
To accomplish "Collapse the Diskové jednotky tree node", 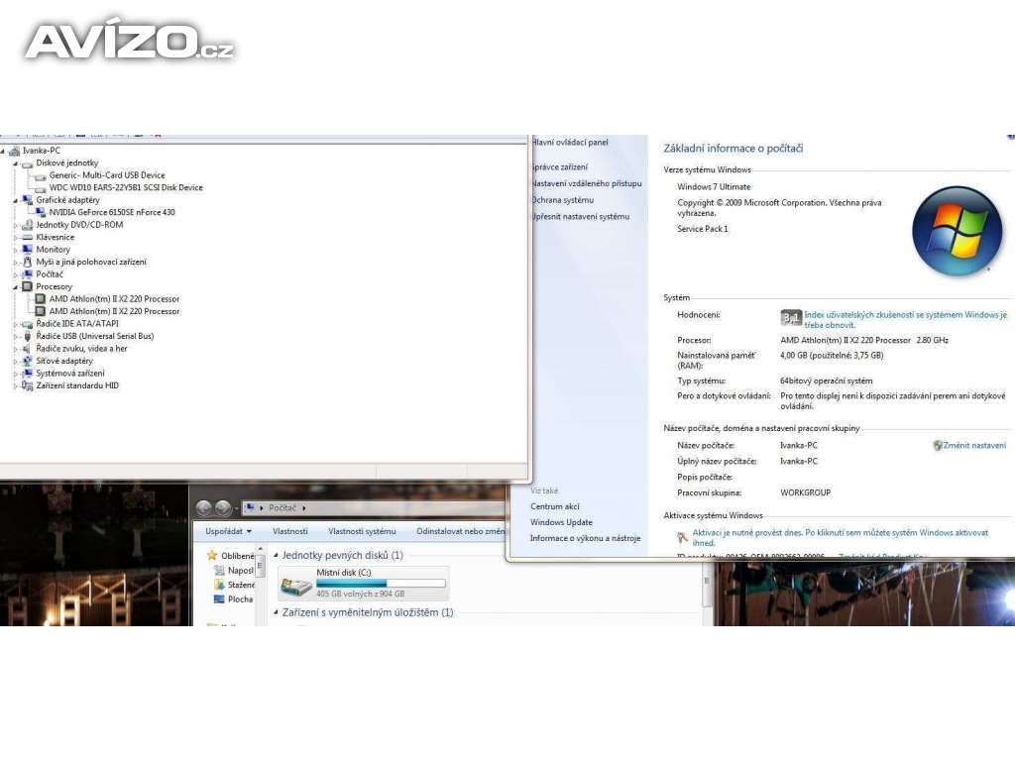I will pyautogui.click(x=15, y=163).
